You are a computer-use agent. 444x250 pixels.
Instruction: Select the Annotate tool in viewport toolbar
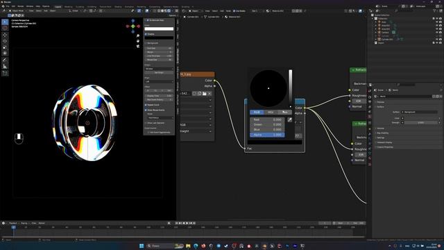[5, 60]
